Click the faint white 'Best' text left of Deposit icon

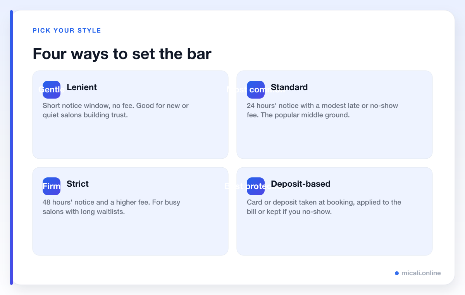pos(234,186)
